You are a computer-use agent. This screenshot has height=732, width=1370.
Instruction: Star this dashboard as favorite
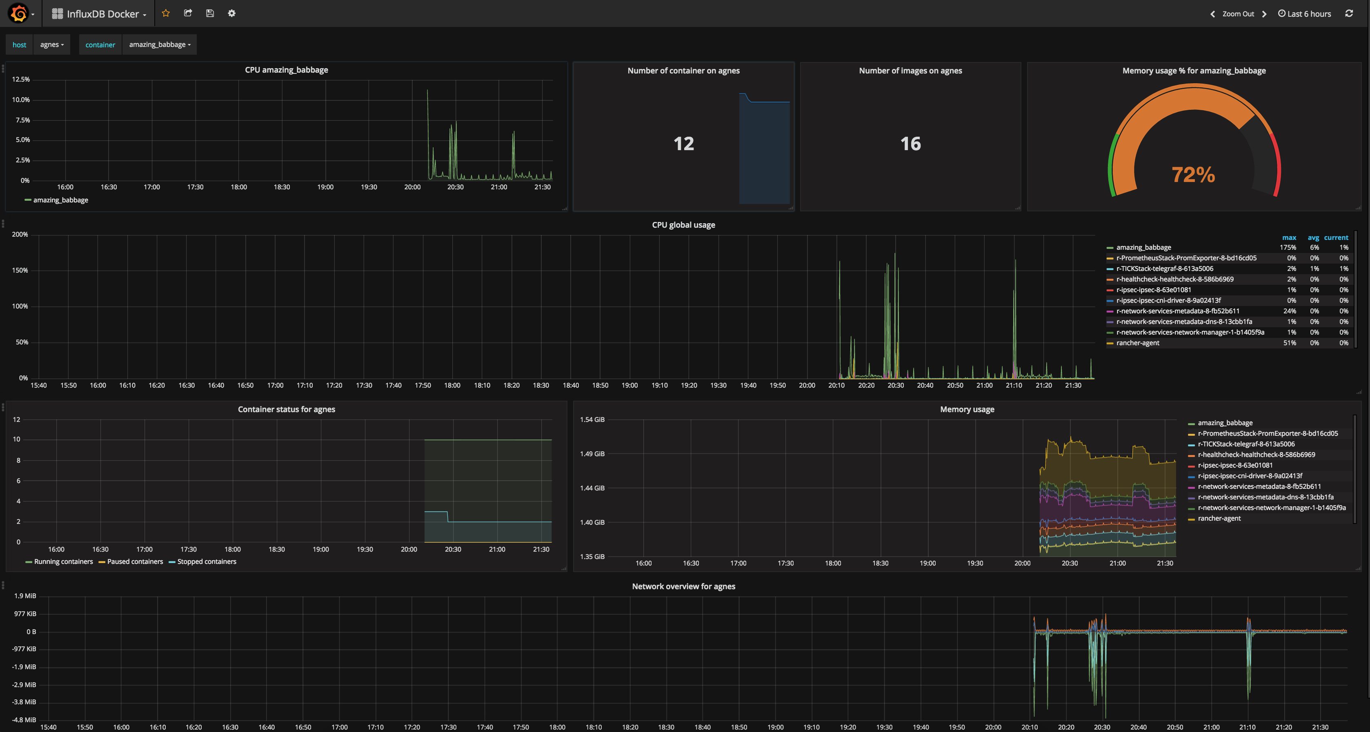tap(166, 13)
